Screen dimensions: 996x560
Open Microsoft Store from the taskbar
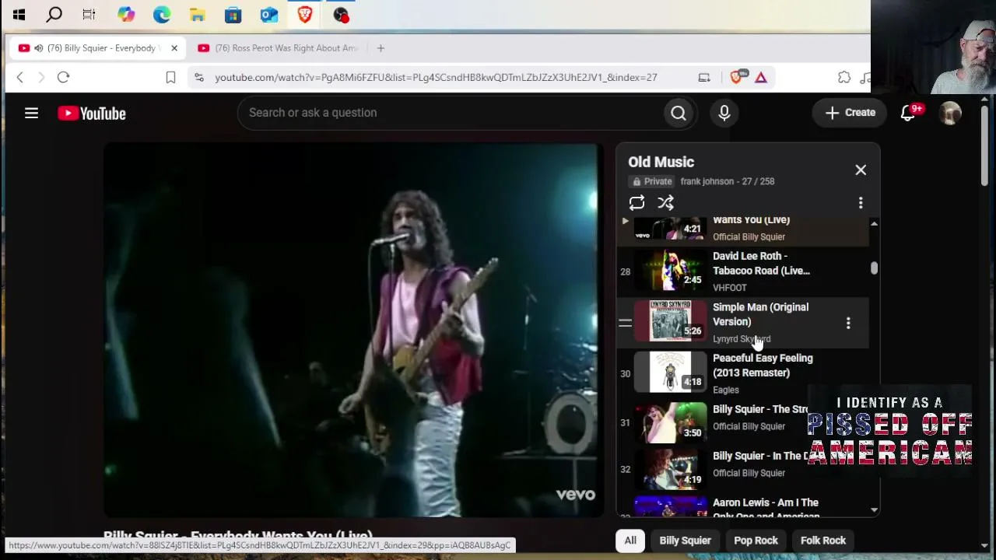pos(233,14)
